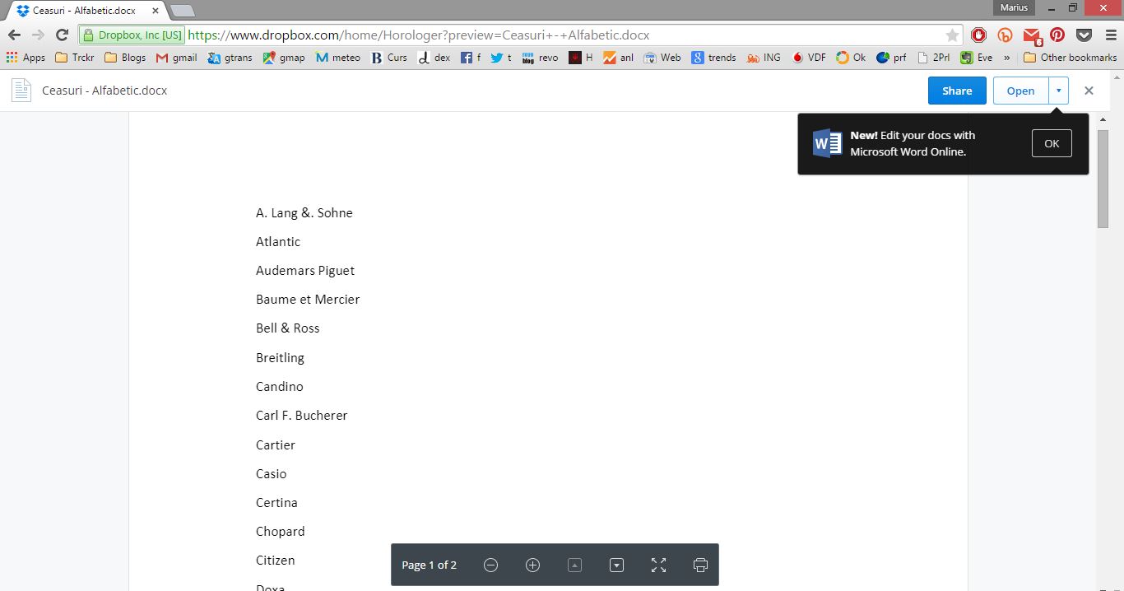Open the Apps launcher bookmark
This screenshot has width=1124, height=591.
tap(26, 58)
